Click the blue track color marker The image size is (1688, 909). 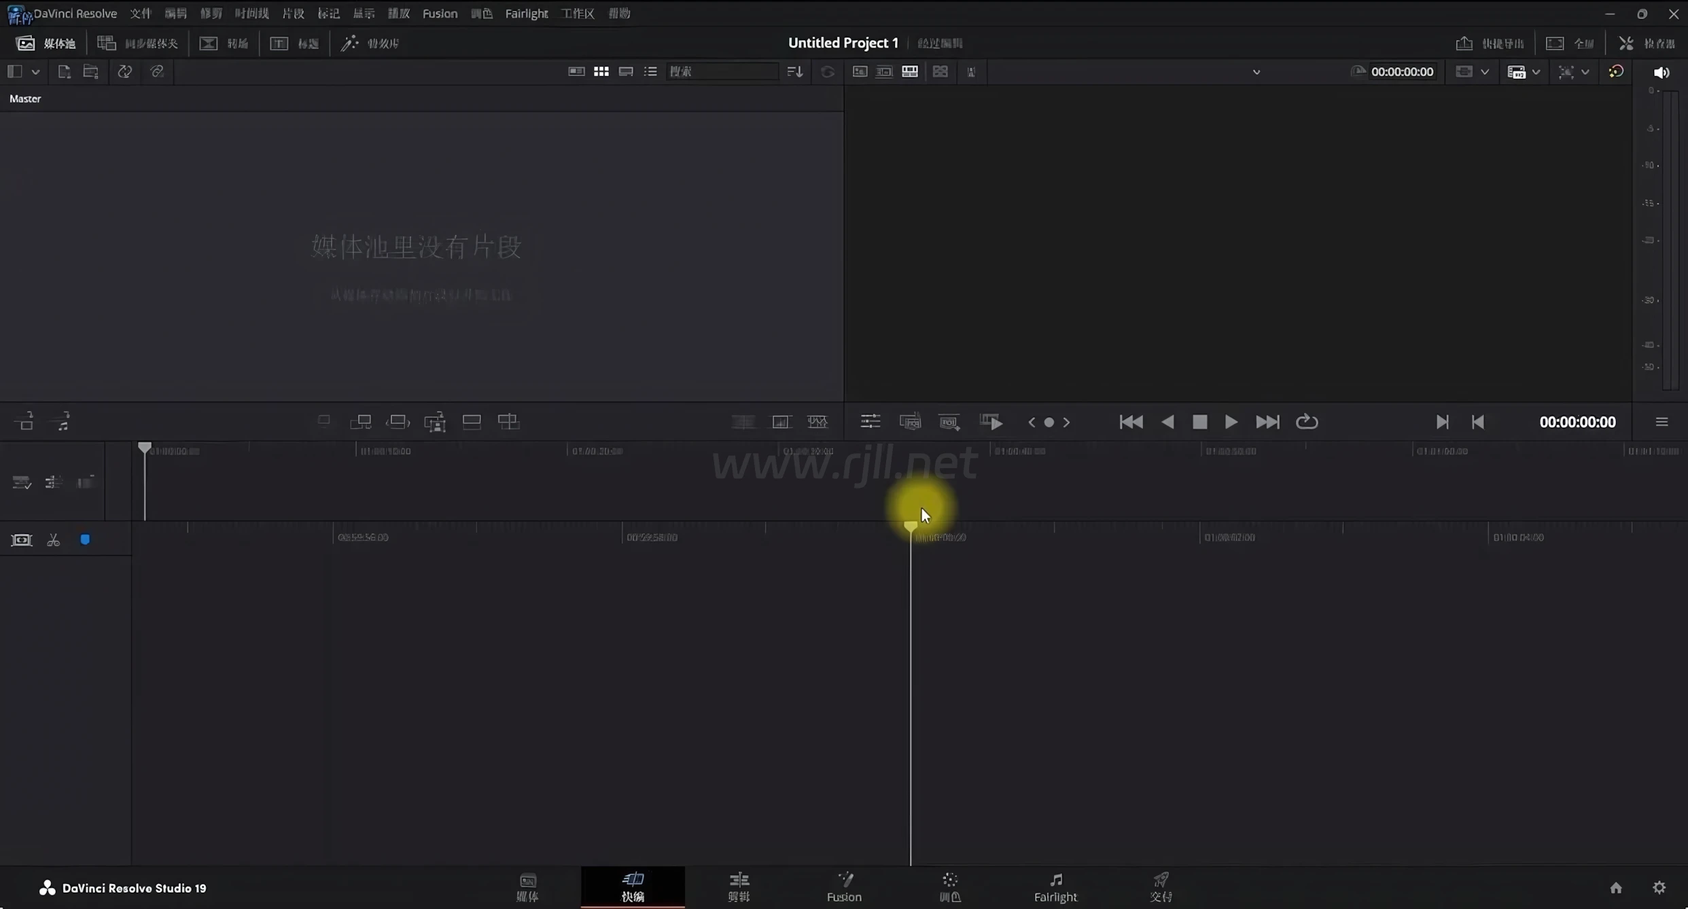[85, 539]
